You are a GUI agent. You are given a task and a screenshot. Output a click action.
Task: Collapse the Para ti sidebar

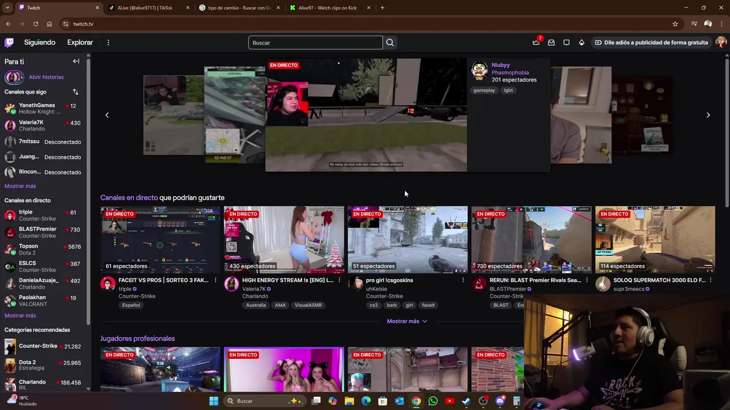[76, 61]
